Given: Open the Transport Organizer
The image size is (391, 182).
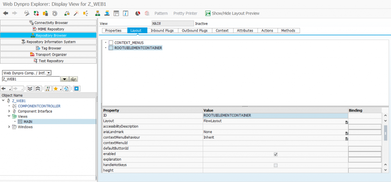Looking at the screenshot, I should tap(48, 54).
